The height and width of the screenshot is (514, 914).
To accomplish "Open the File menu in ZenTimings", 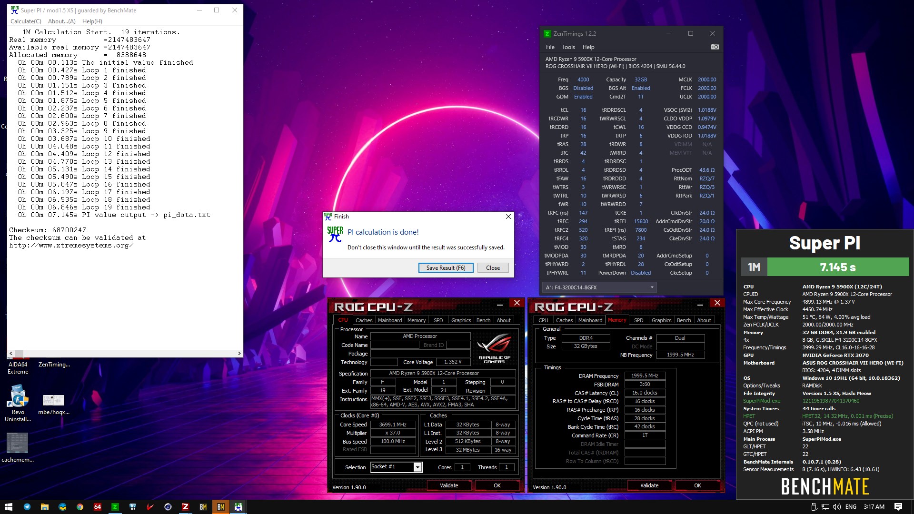I will [550, 47].
